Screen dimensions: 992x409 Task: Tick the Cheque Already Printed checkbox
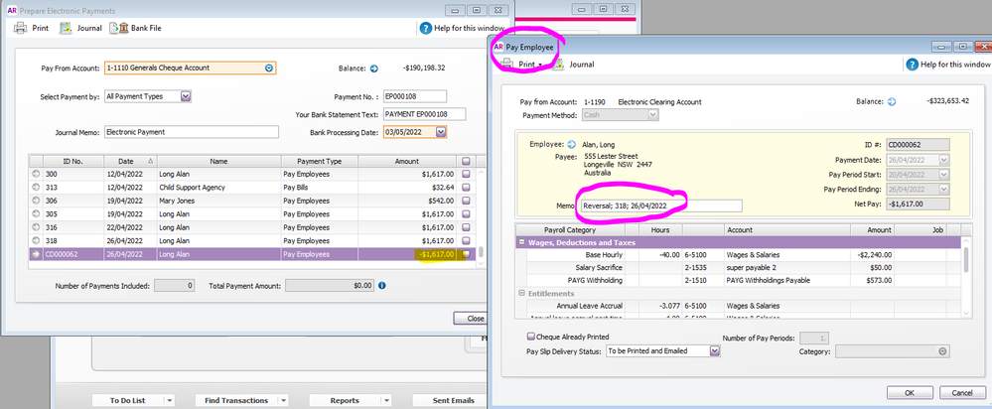click(531, 336)
